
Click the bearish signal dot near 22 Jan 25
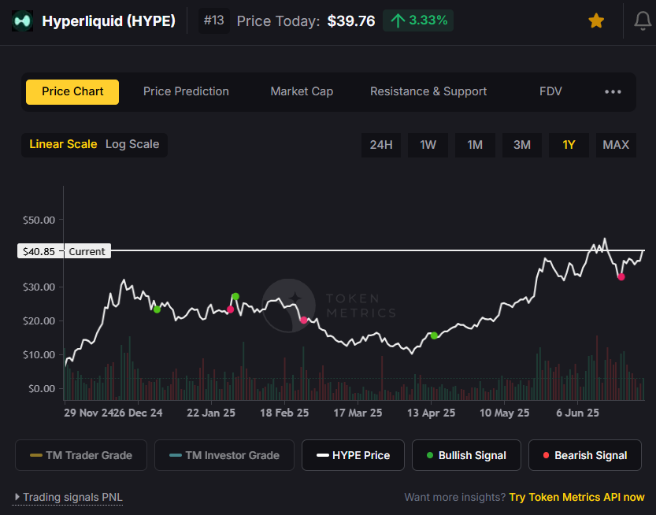(230, 309)
